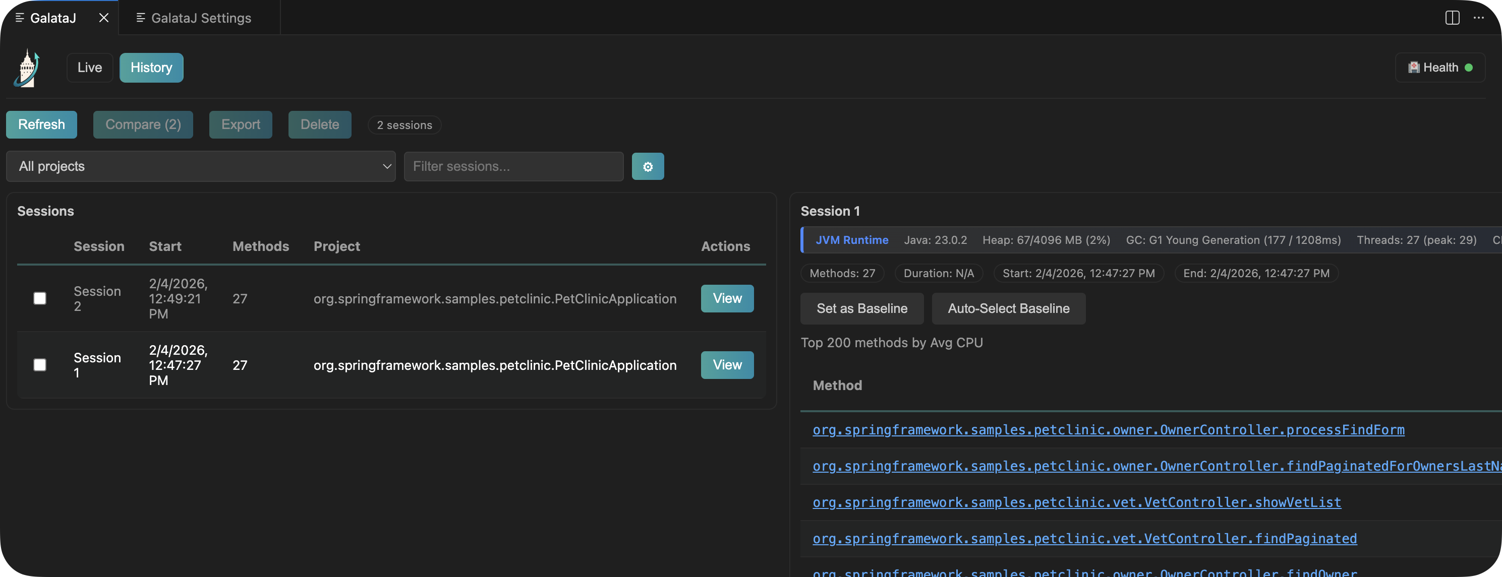
Task: View Session 2 details
Action: pos(726,298)
